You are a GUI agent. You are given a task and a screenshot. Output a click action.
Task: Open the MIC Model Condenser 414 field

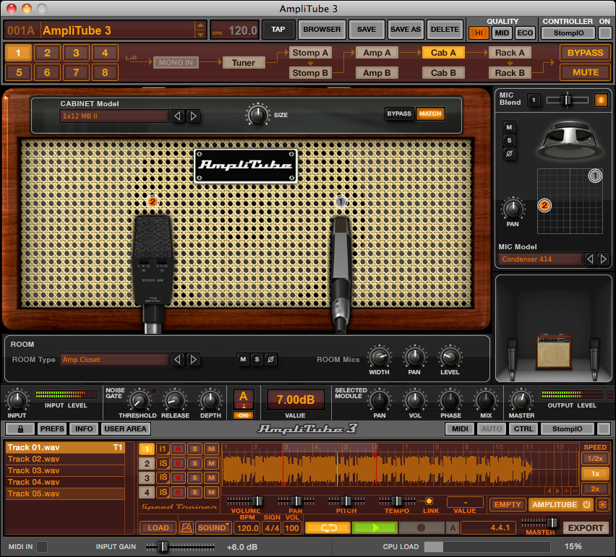coord(540,259)
